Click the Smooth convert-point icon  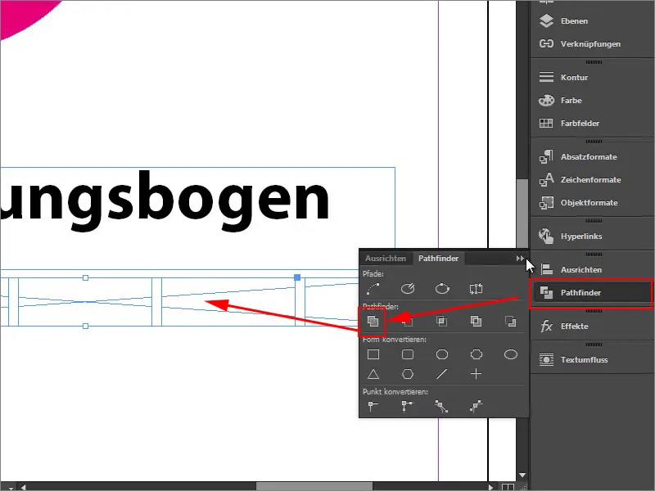[441, 406]
